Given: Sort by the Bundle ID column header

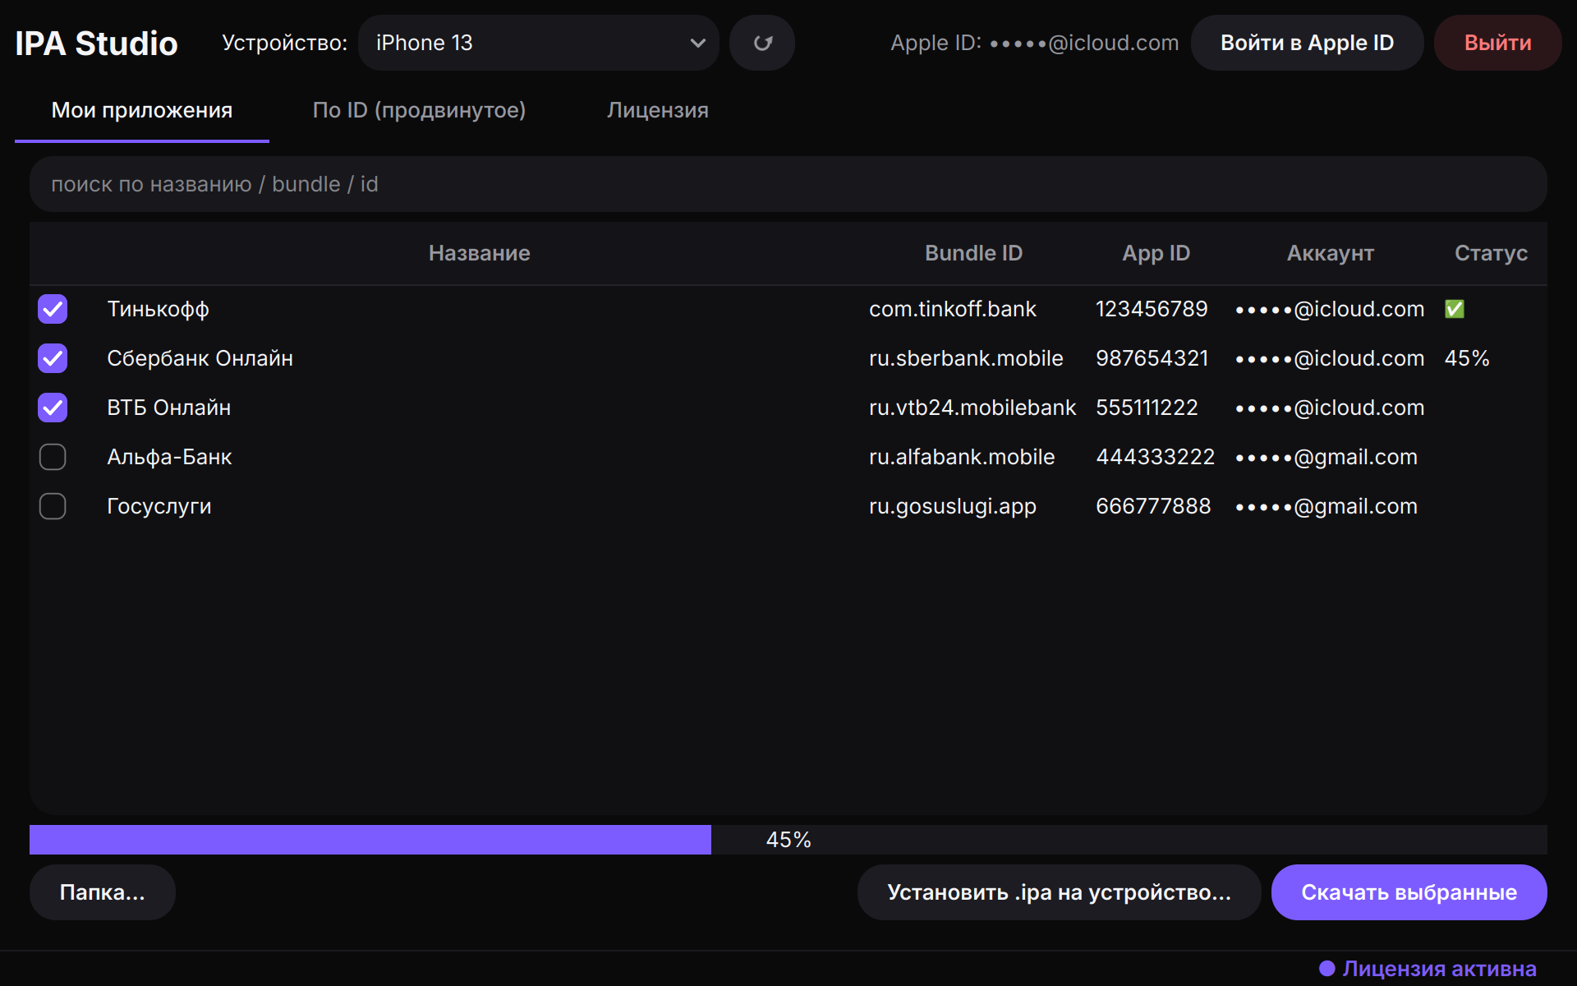Looking at the screenshot, I should click(x=973, y=253).
